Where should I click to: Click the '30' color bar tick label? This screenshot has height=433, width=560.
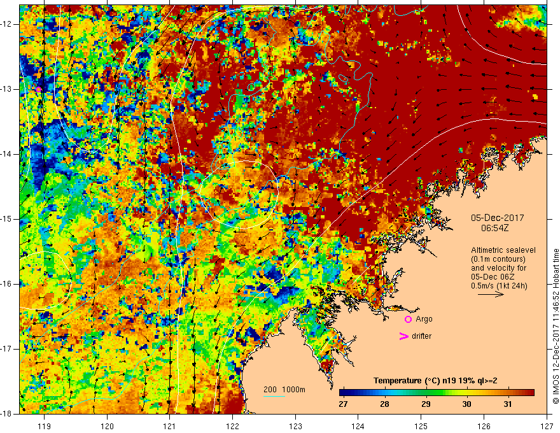pos(467,404)
